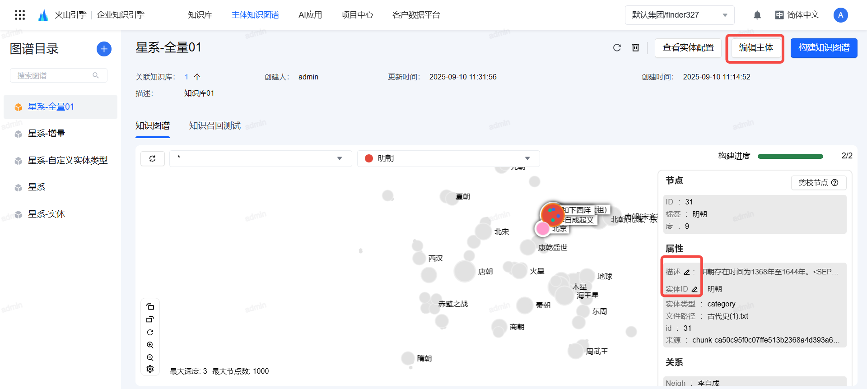Select the pink 北京 node in graph

coord(542,228)
